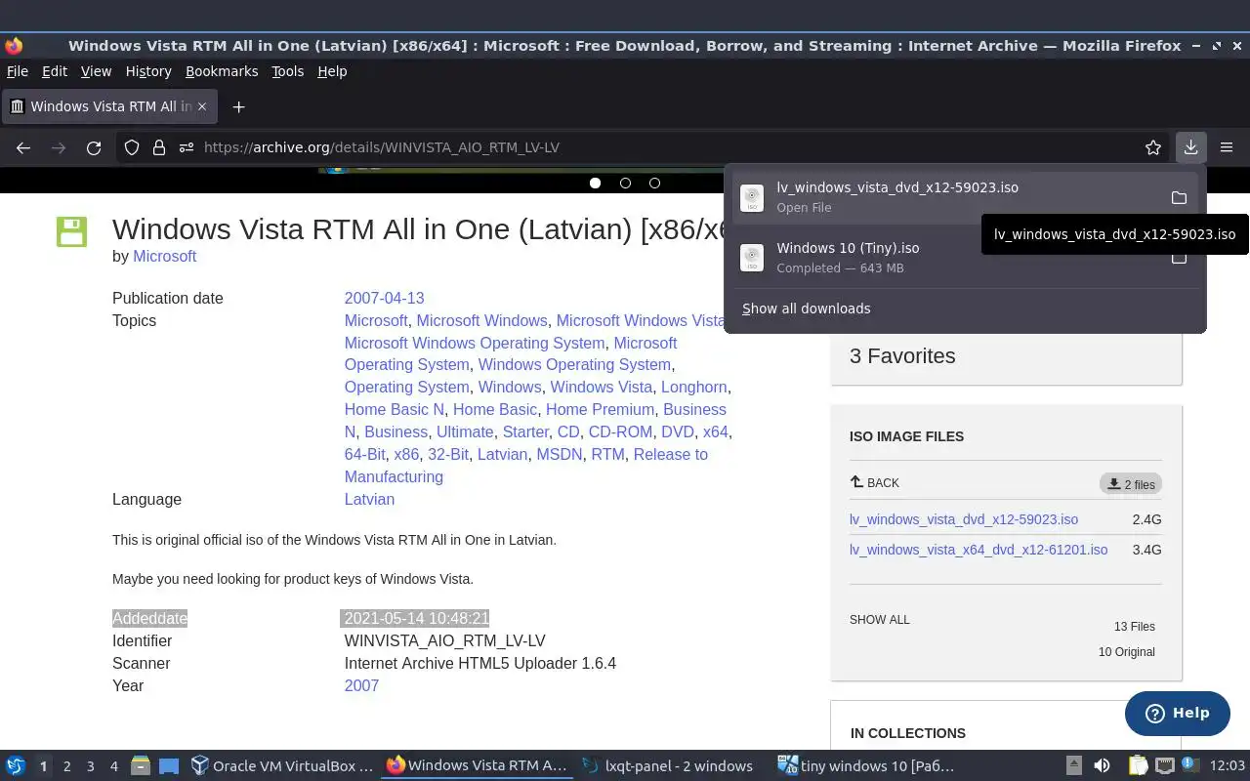Select first carousel dot

click(x=595, y=183)
